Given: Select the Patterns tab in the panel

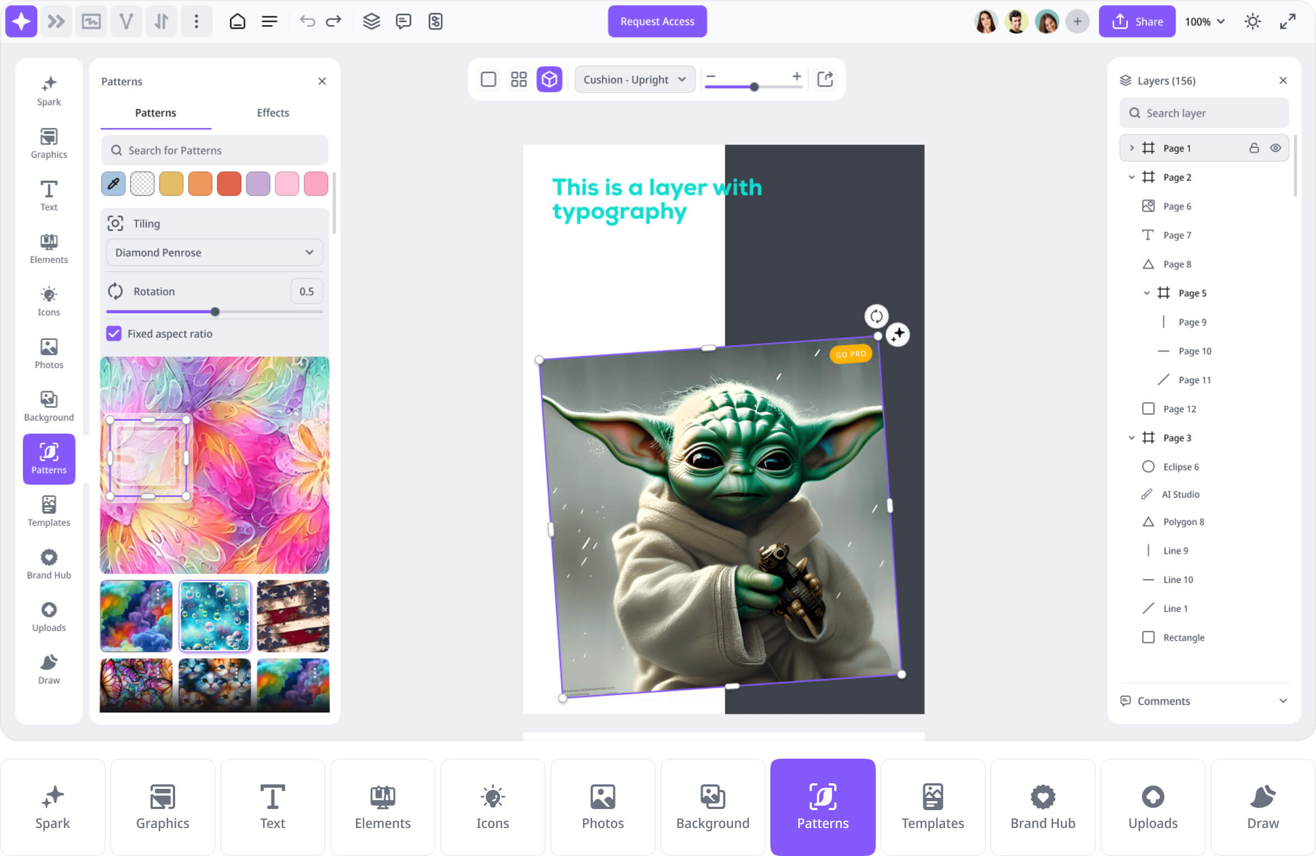Looking at the screenshot, I should [x=156, y=112].
